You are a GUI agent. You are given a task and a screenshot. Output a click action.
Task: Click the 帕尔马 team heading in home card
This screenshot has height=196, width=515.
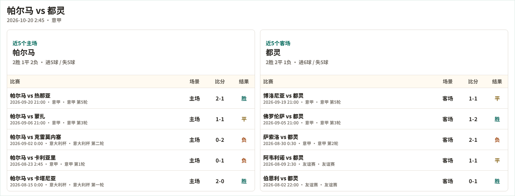24,52
